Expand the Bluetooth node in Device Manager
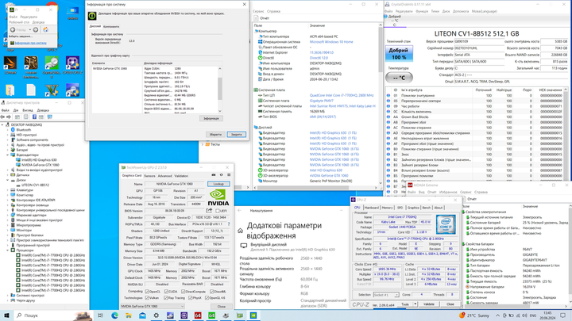The height and width of the screenshot is (321, 572). pos(8,129)
